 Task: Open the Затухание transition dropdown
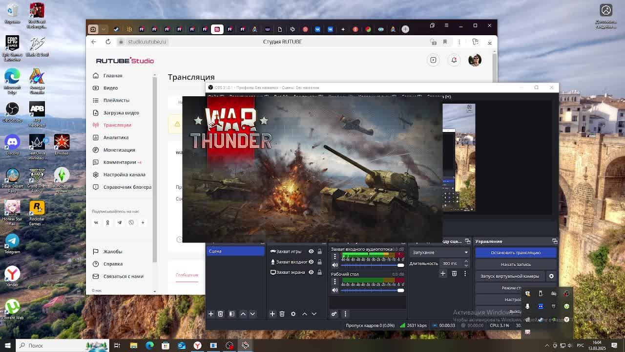pyautogui.click(x=439, y=253)
